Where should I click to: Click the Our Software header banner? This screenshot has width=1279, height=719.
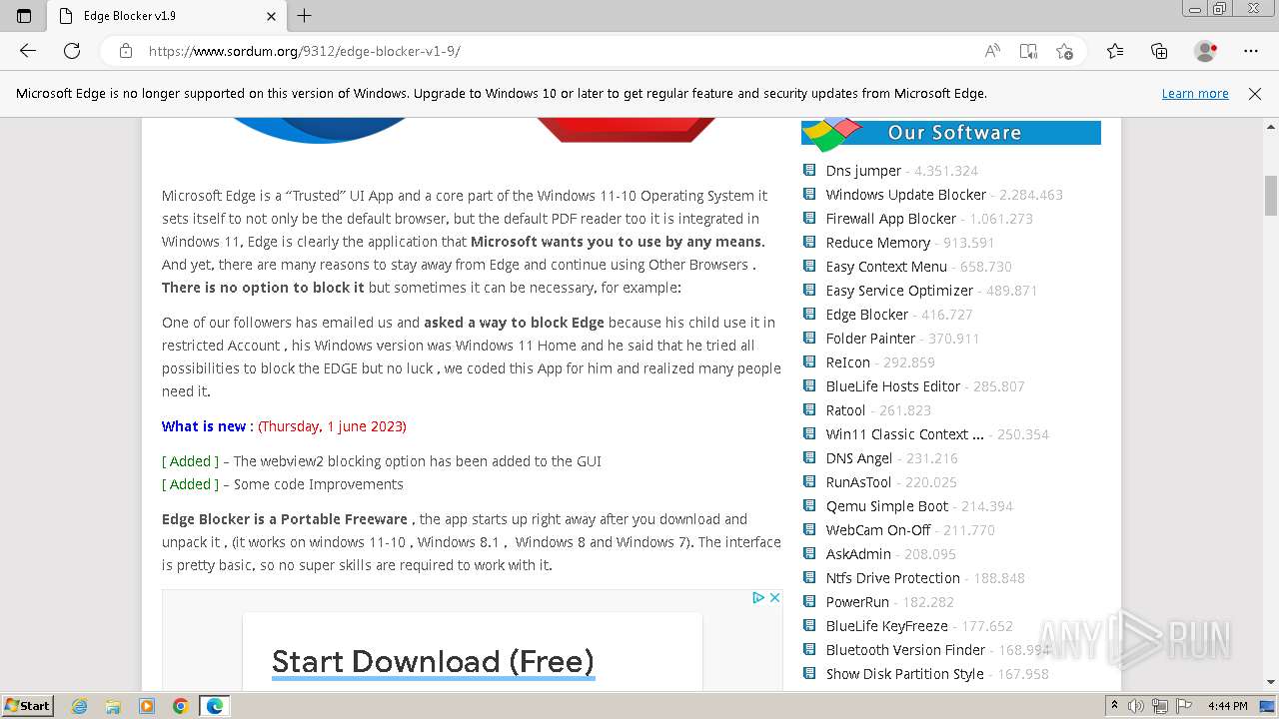[951, 133]
